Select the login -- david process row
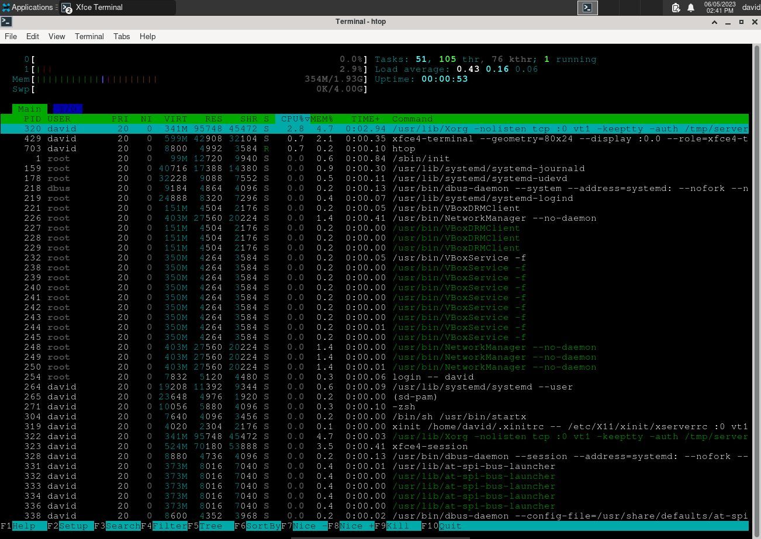Image resolution: width=761 pixels, height=539 pixels. [x=374, y=377]
